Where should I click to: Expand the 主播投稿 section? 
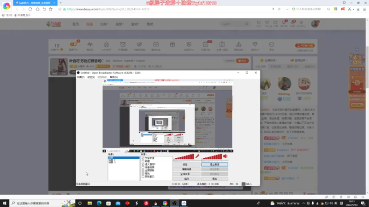(x=269, y=60)
